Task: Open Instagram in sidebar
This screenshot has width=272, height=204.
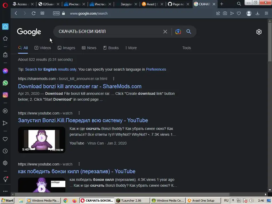Action: pyautogui.click(x=5, y=95)
